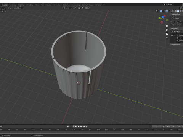Jump to the previous keyframe
Screen dimensions: 183x137
click(76, 126)
